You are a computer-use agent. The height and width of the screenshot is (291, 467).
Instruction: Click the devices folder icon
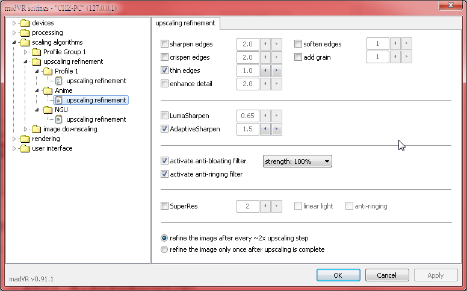coord(24,23)
